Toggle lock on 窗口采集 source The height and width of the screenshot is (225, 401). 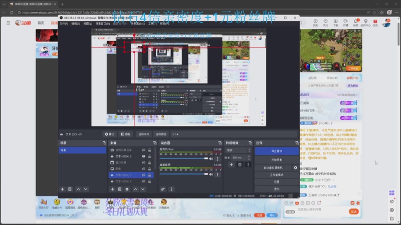[149, 162]
